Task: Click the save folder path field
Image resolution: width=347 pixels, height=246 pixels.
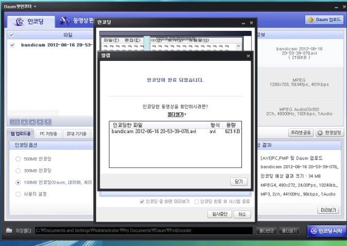Action: (x=144, y=231)
